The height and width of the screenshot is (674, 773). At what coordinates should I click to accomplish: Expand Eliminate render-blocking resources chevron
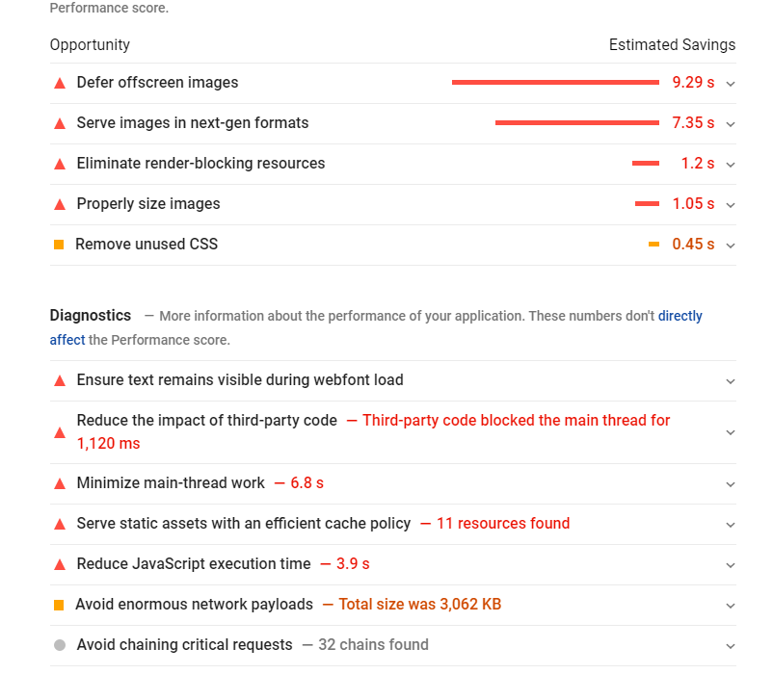731,165
